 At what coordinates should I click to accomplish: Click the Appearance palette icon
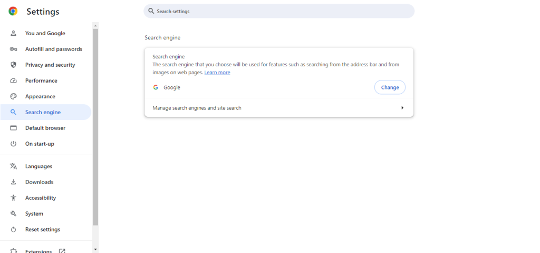click(13, 96)
